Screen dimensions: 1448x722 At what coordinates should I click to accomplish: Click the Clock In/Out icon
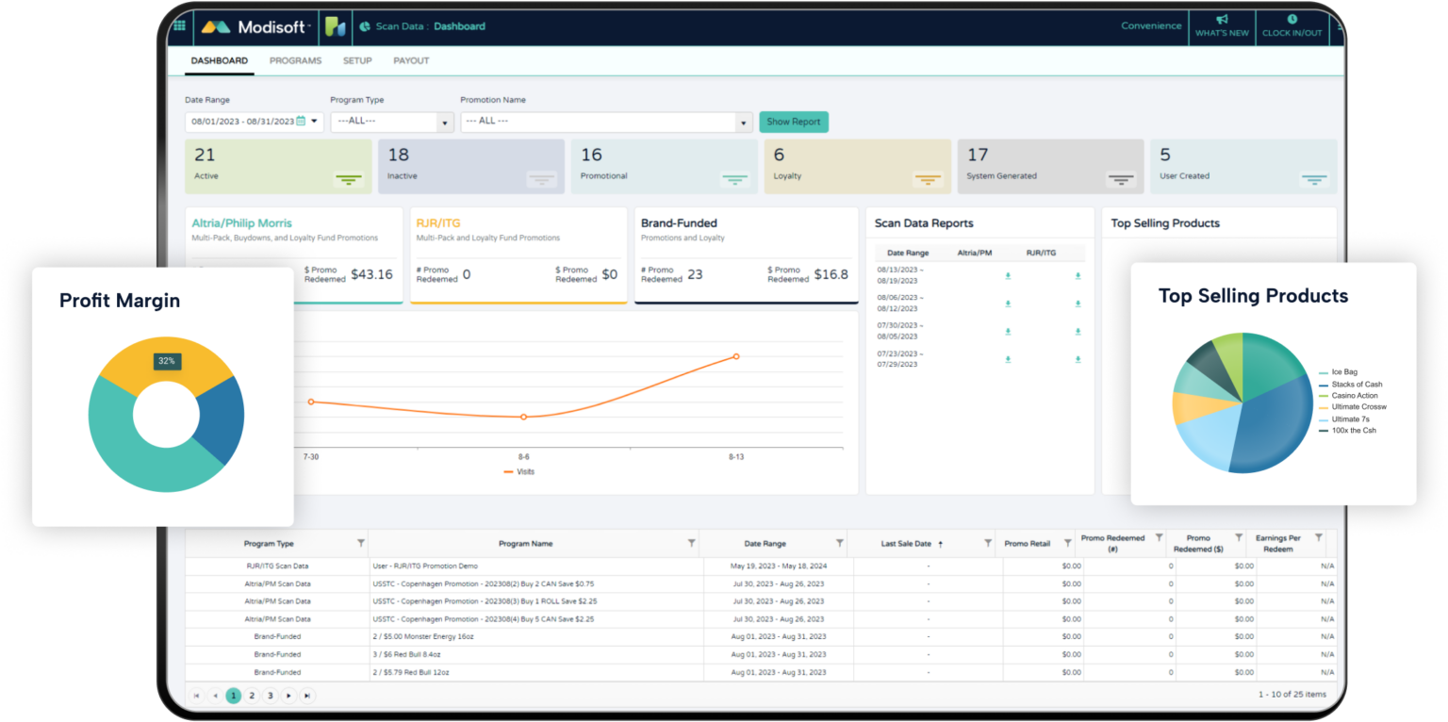pyautogui.click(x=1292, y=20)
